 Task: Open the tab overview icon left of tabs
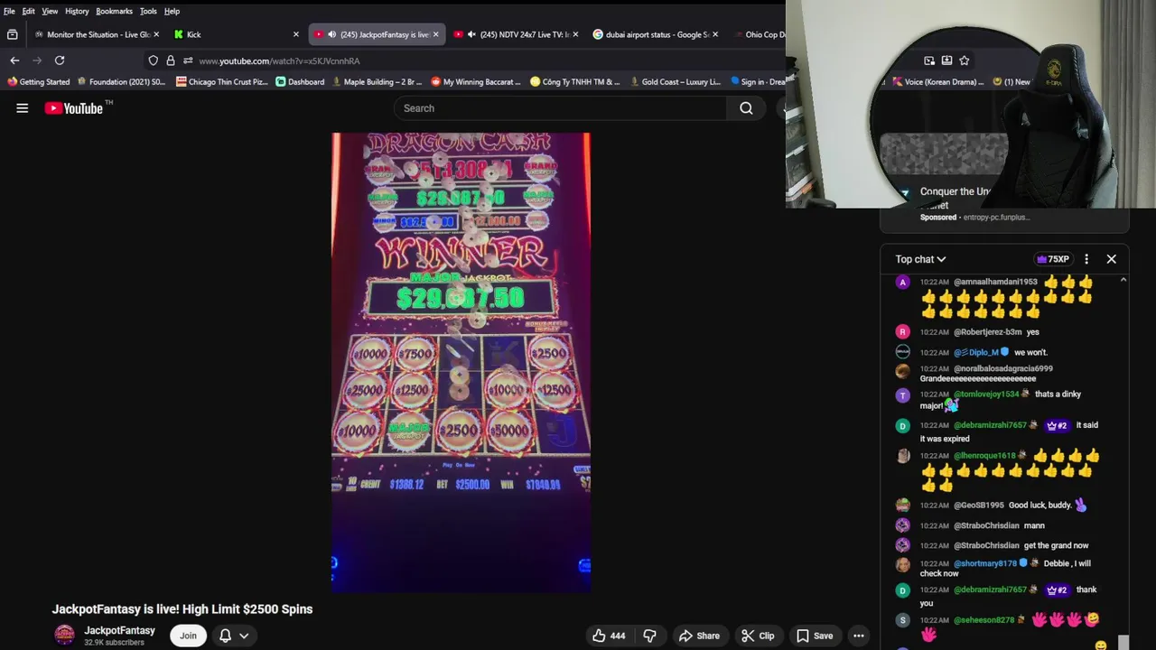click(12, 34)
